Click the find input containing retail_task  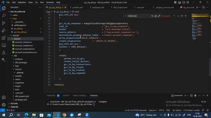(x=138, y=16)
